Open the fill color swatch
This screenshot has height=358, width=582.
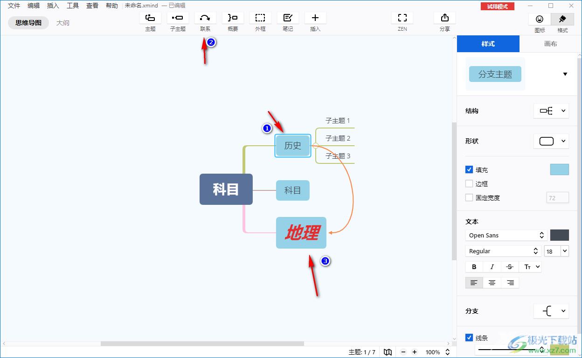click(560, 169)
